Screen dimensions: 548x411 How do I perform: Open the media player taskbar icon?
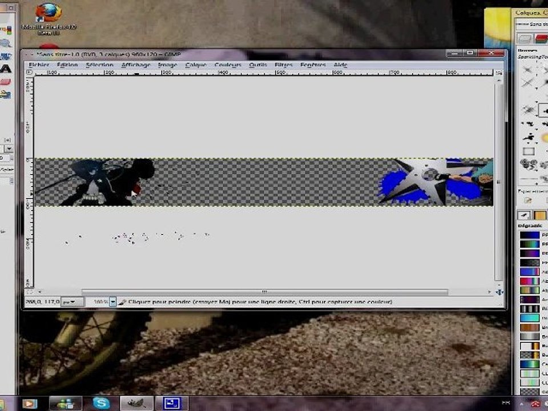[x=30, y=404]
